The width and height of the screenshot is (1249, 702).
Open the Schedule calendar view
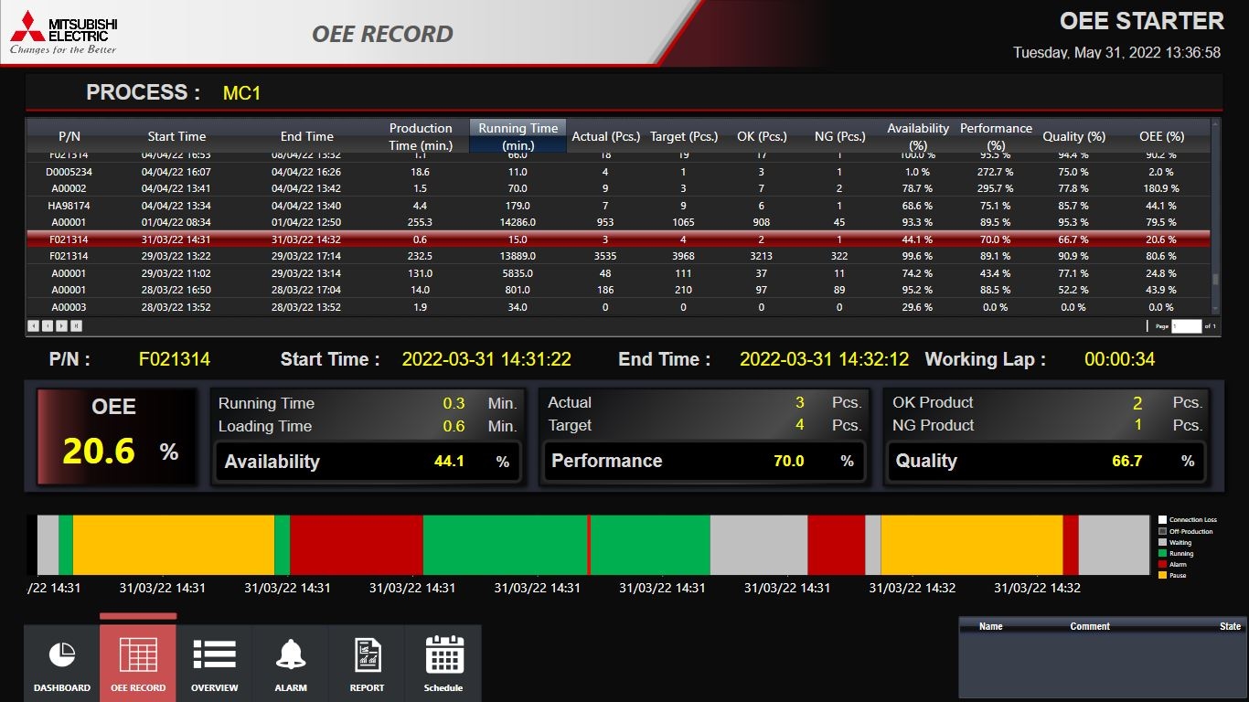tap(443, 663)
